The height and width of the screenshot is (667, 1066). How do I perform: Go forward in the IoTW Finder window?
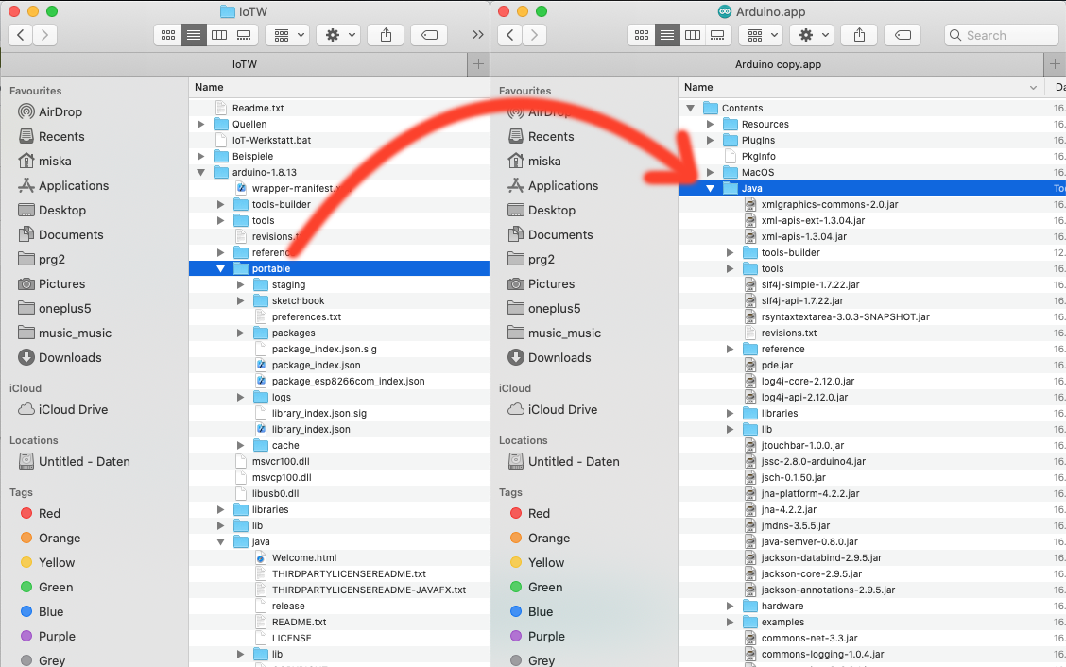click(44, 35)
